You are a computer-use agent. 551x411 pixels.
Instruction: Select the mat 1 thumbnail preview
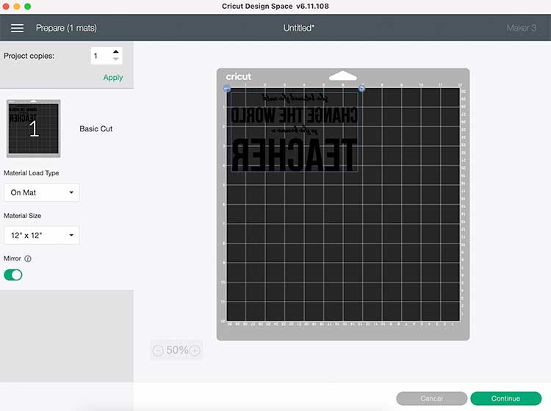(x=34, y=128)
